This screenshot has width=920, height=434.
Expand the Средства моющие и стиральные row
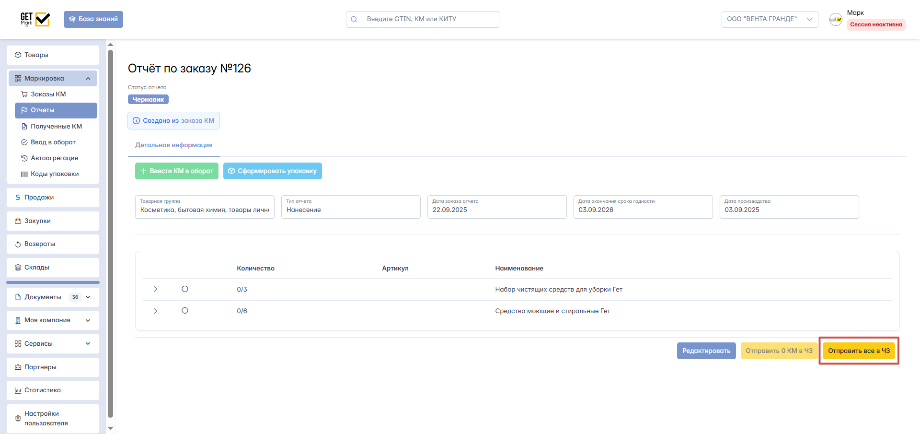point(155,311)
